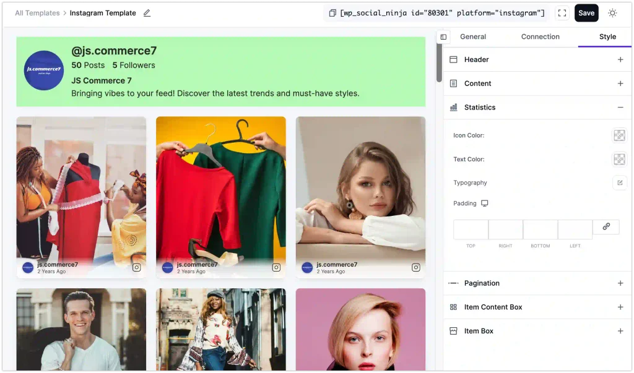Click the Content section icon
Screen dimensions: 634x373
[453, 84]
